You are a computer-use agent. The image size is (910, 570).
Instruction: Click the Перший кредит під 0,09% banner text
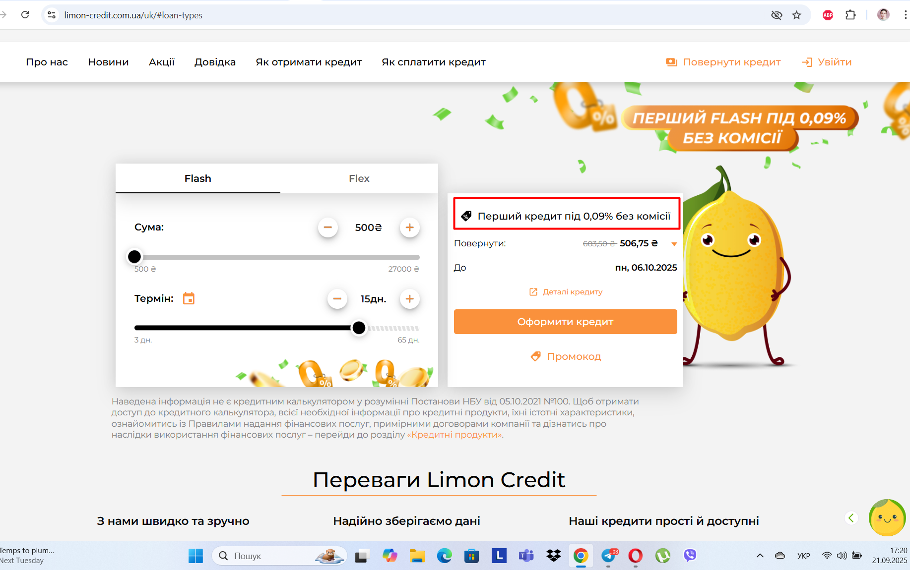click(x=574, y=216)
